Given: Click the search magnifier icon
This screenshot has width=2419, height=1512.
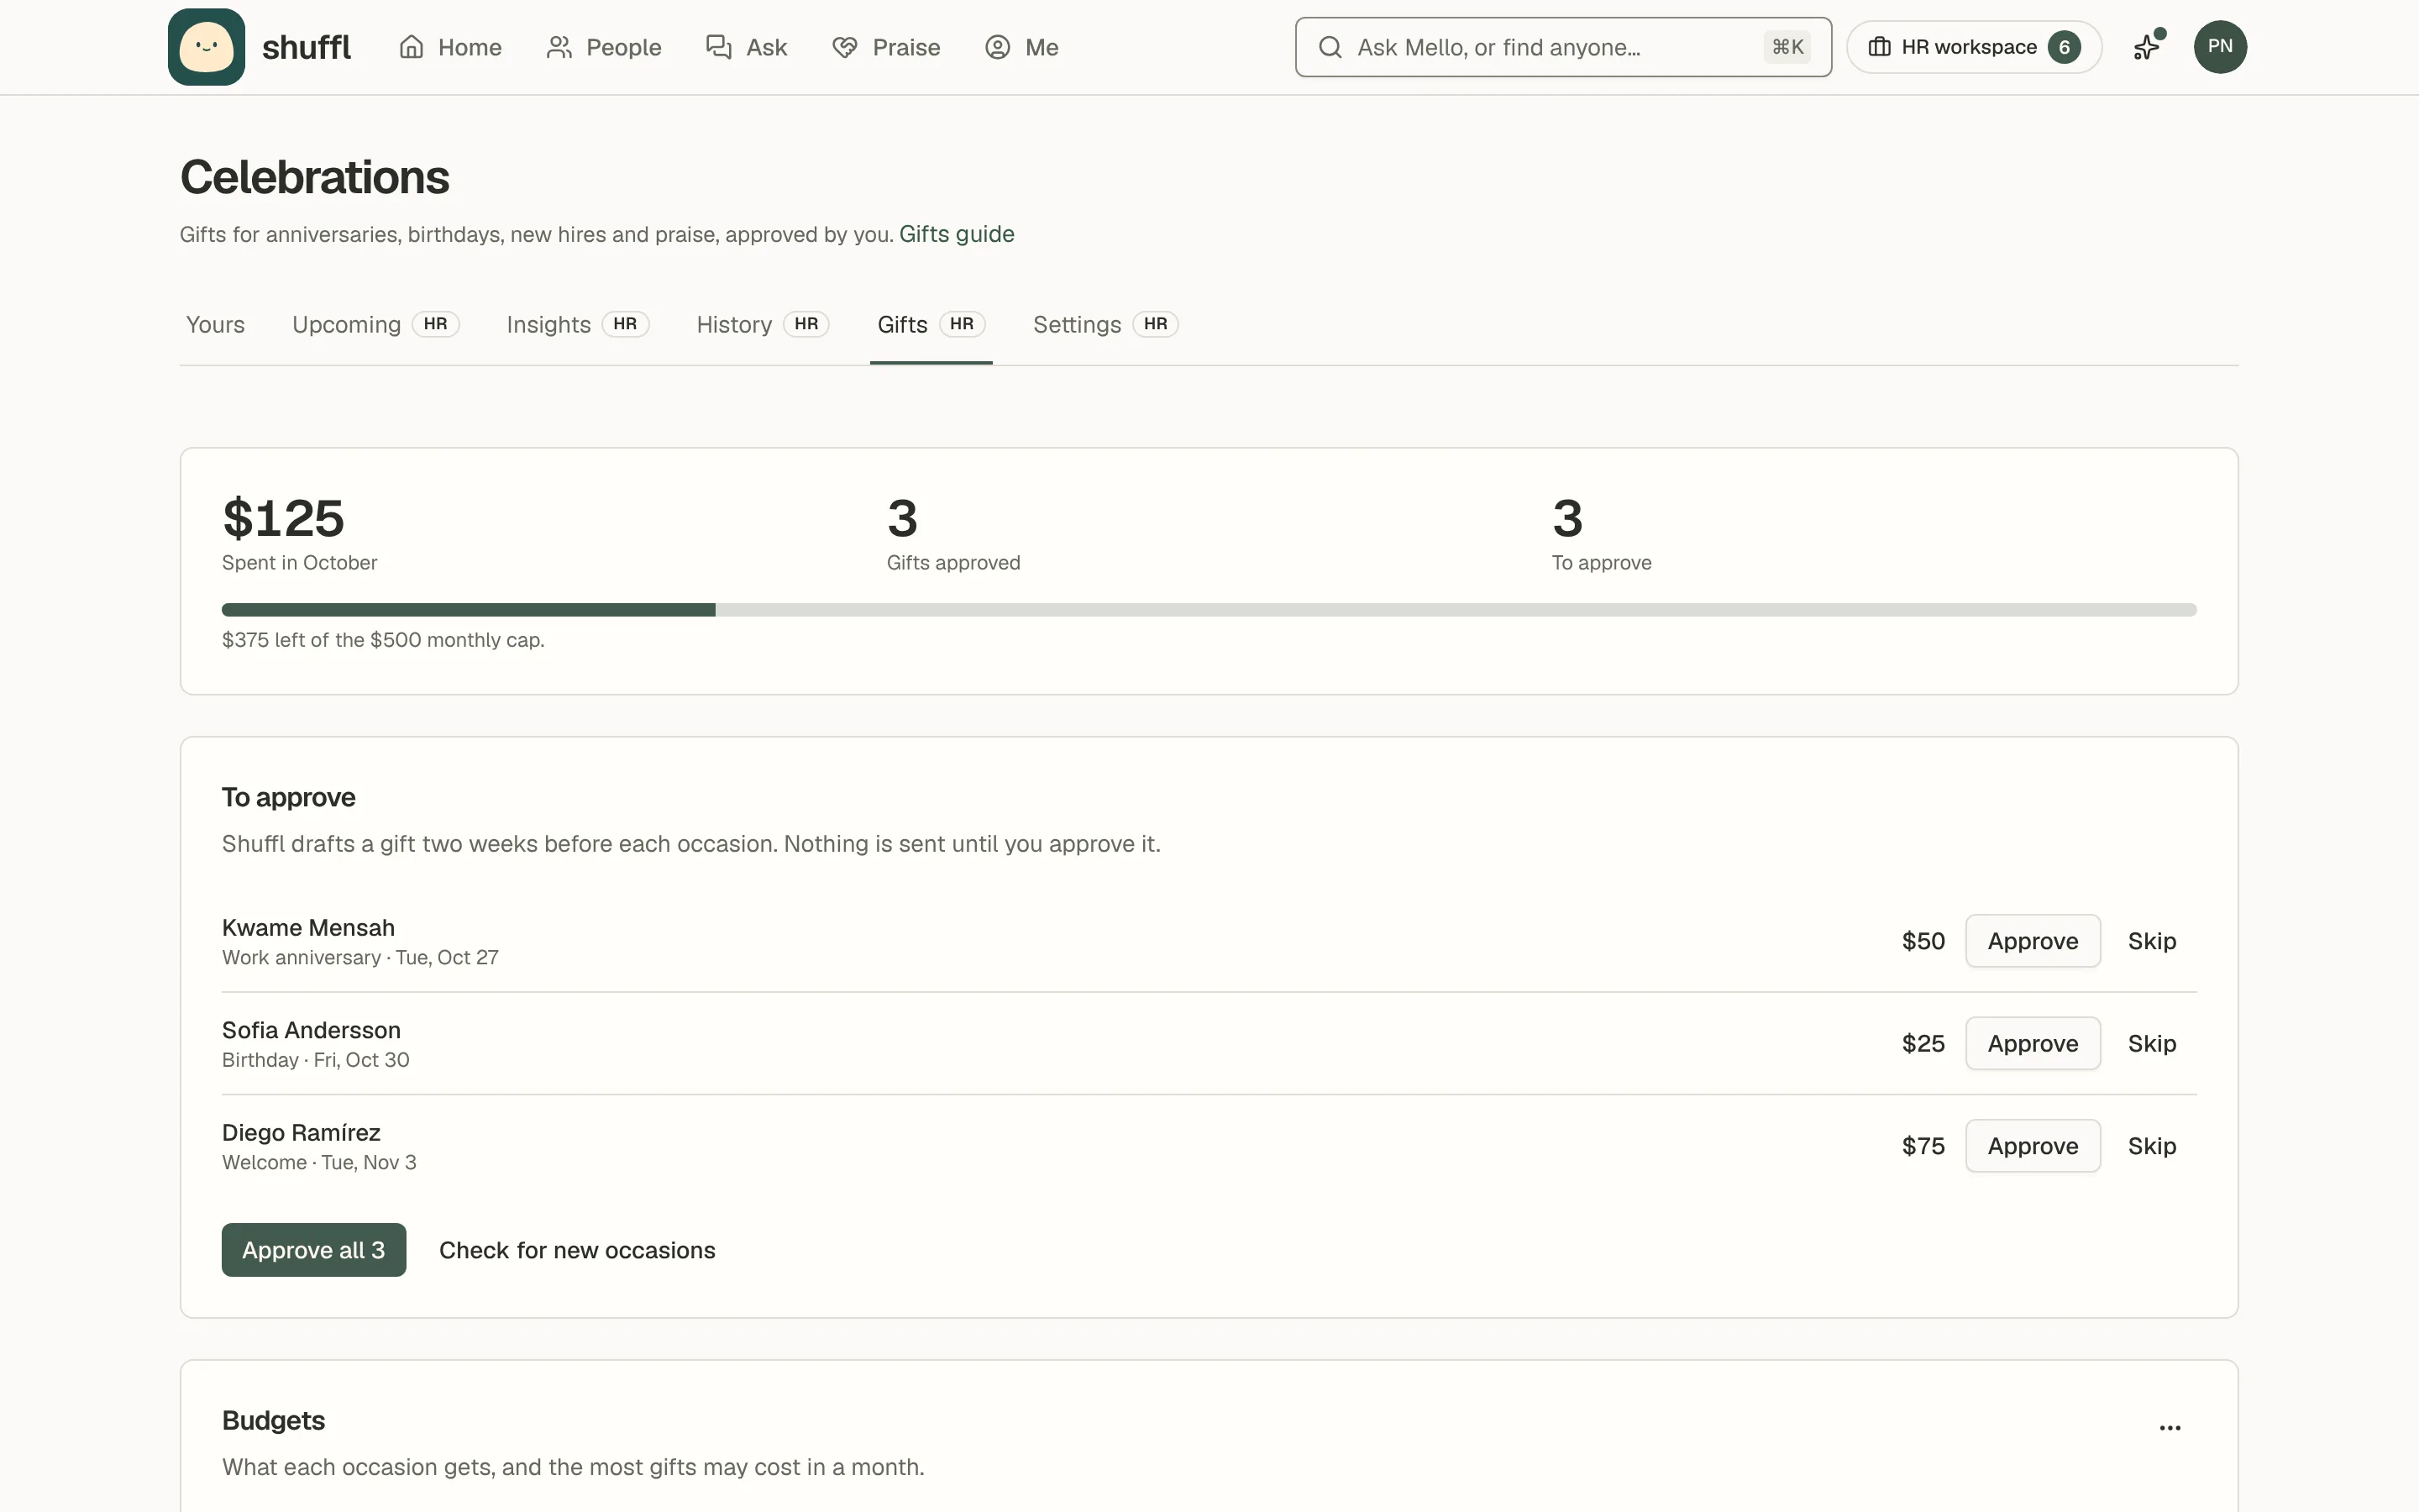Looking at the screenshot, I should [x=1330, y=47].
